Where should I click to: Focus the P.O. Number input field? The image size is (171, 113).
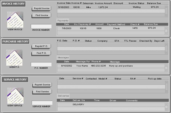41,64
